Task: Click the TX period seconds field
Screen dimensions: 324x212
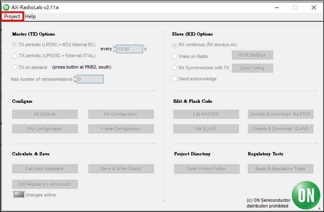Action: click(130, 49)
